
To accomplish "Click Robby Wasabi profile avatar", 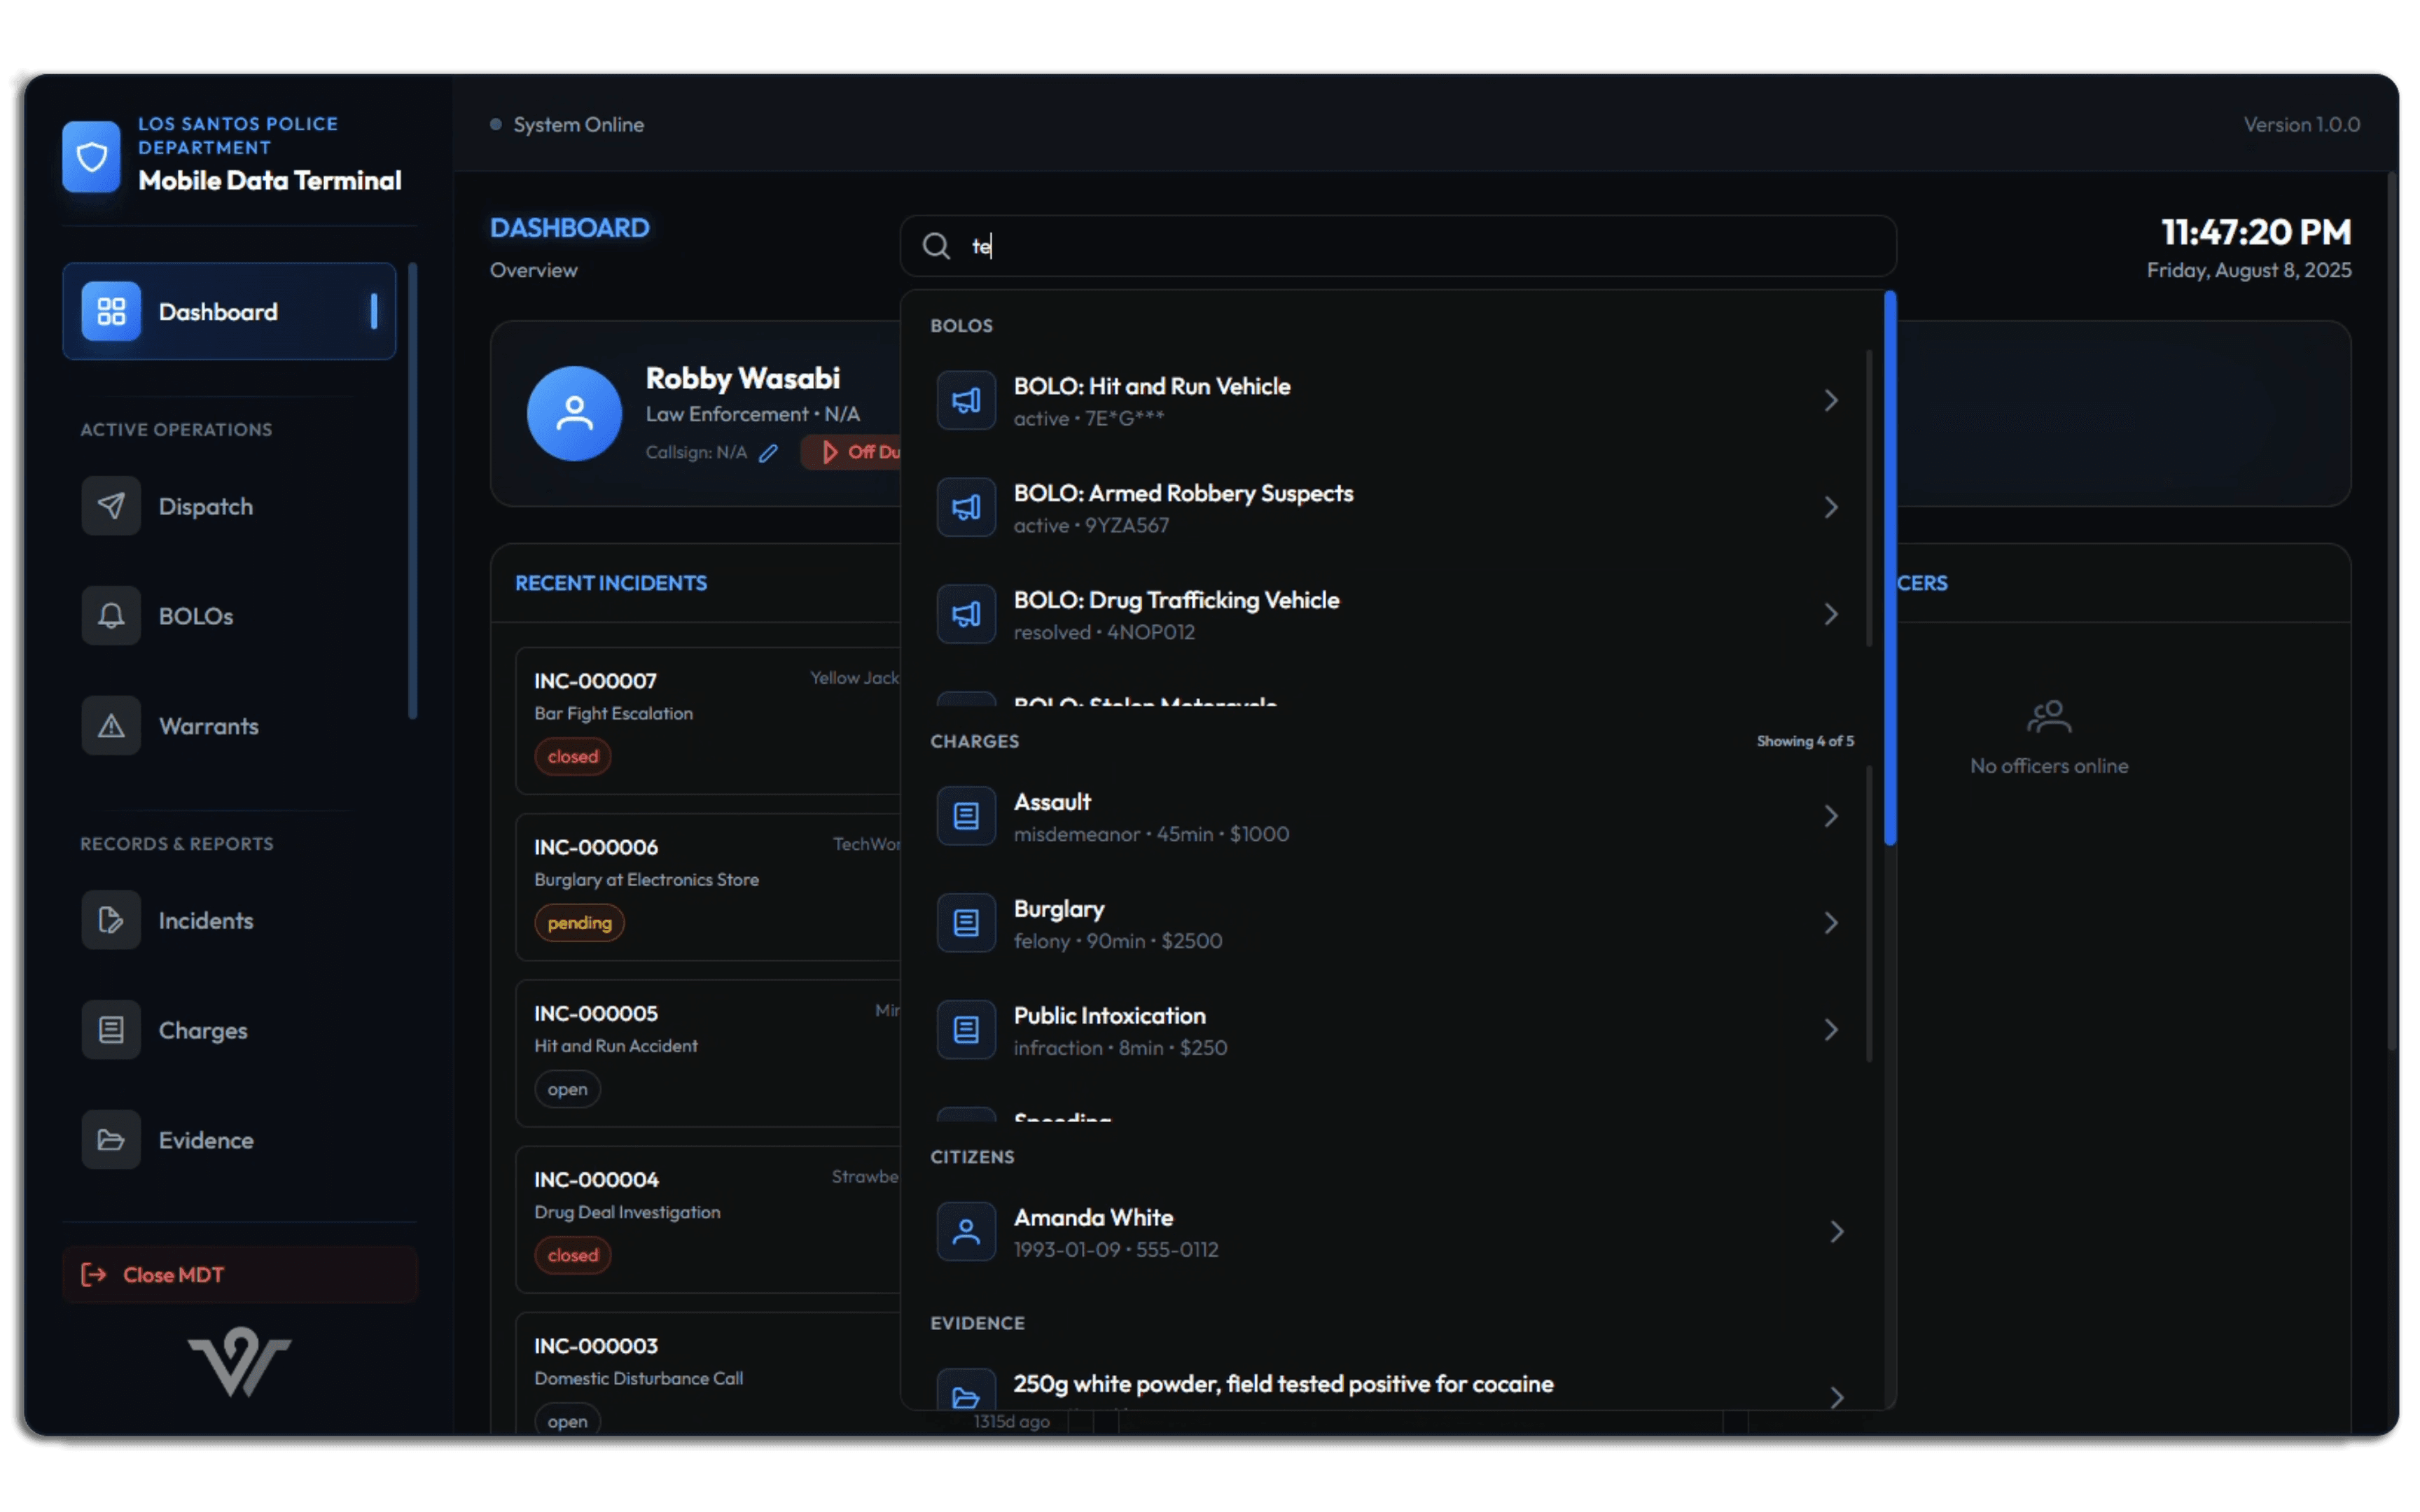I will [574, 413].
